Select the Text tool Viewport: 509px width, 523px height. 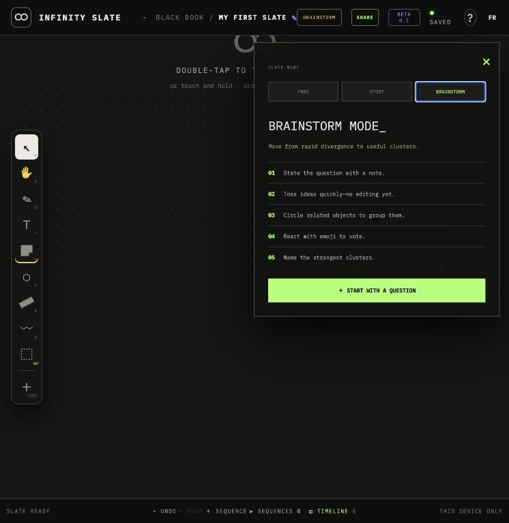tap(27, 225)
